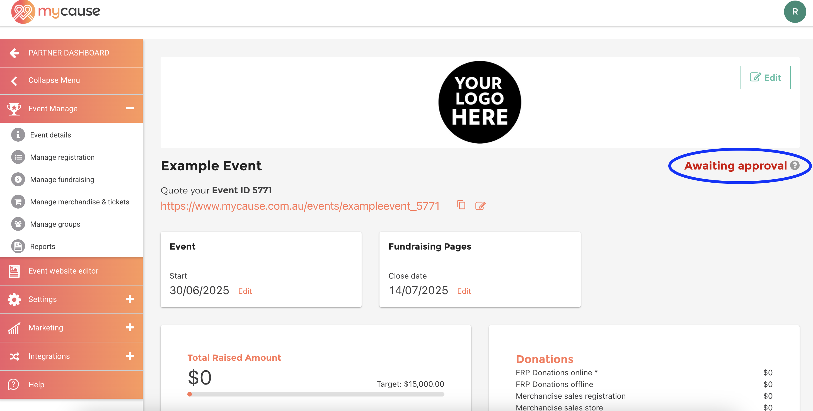Expand the Marketing section
Image resolution: width=813 pixels, height=411 pixels.
[130, 328]
